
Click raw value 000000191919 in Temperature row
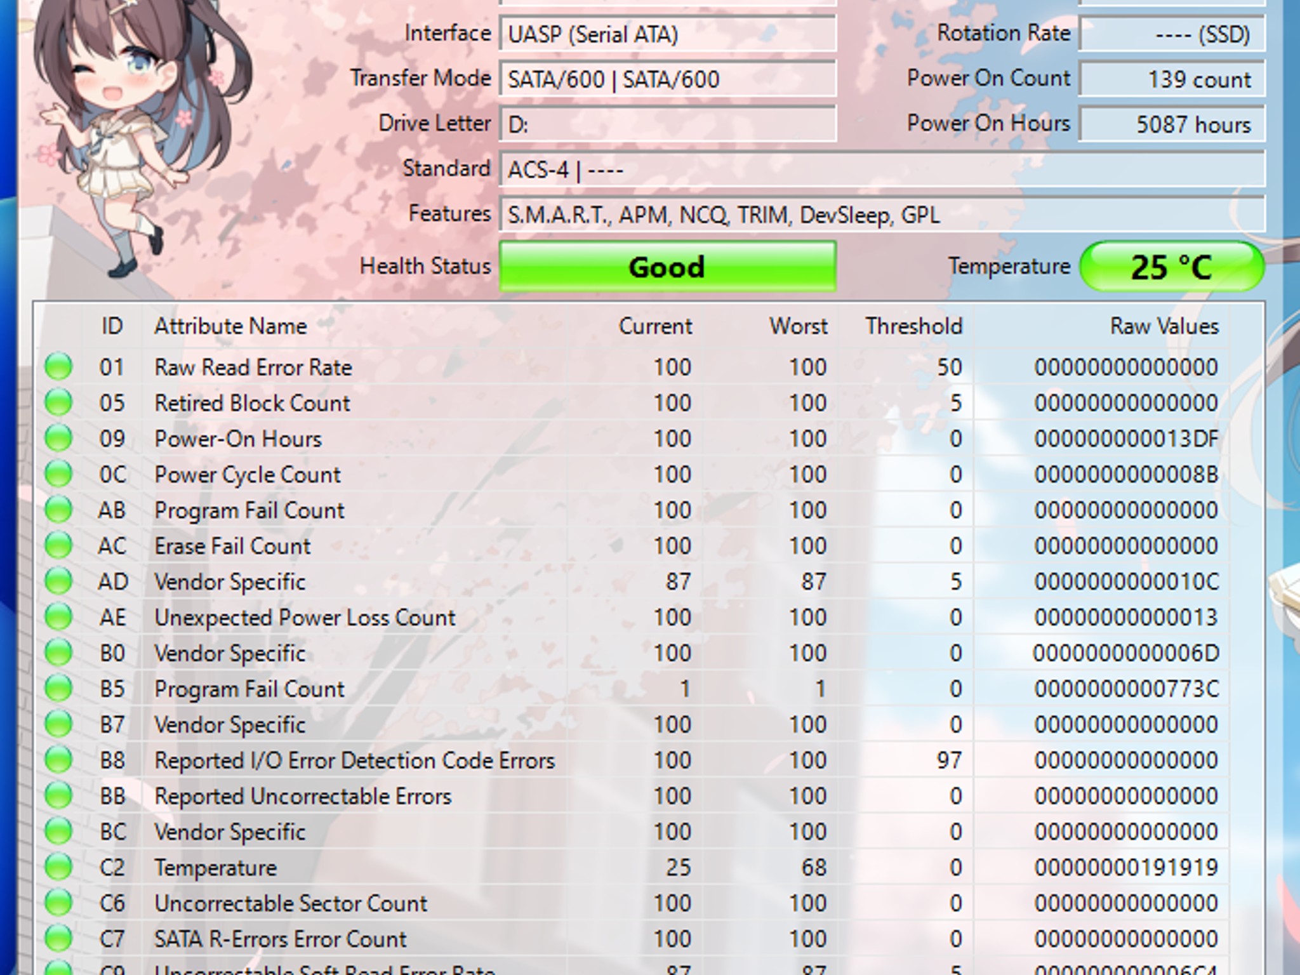pos(1127,867)
